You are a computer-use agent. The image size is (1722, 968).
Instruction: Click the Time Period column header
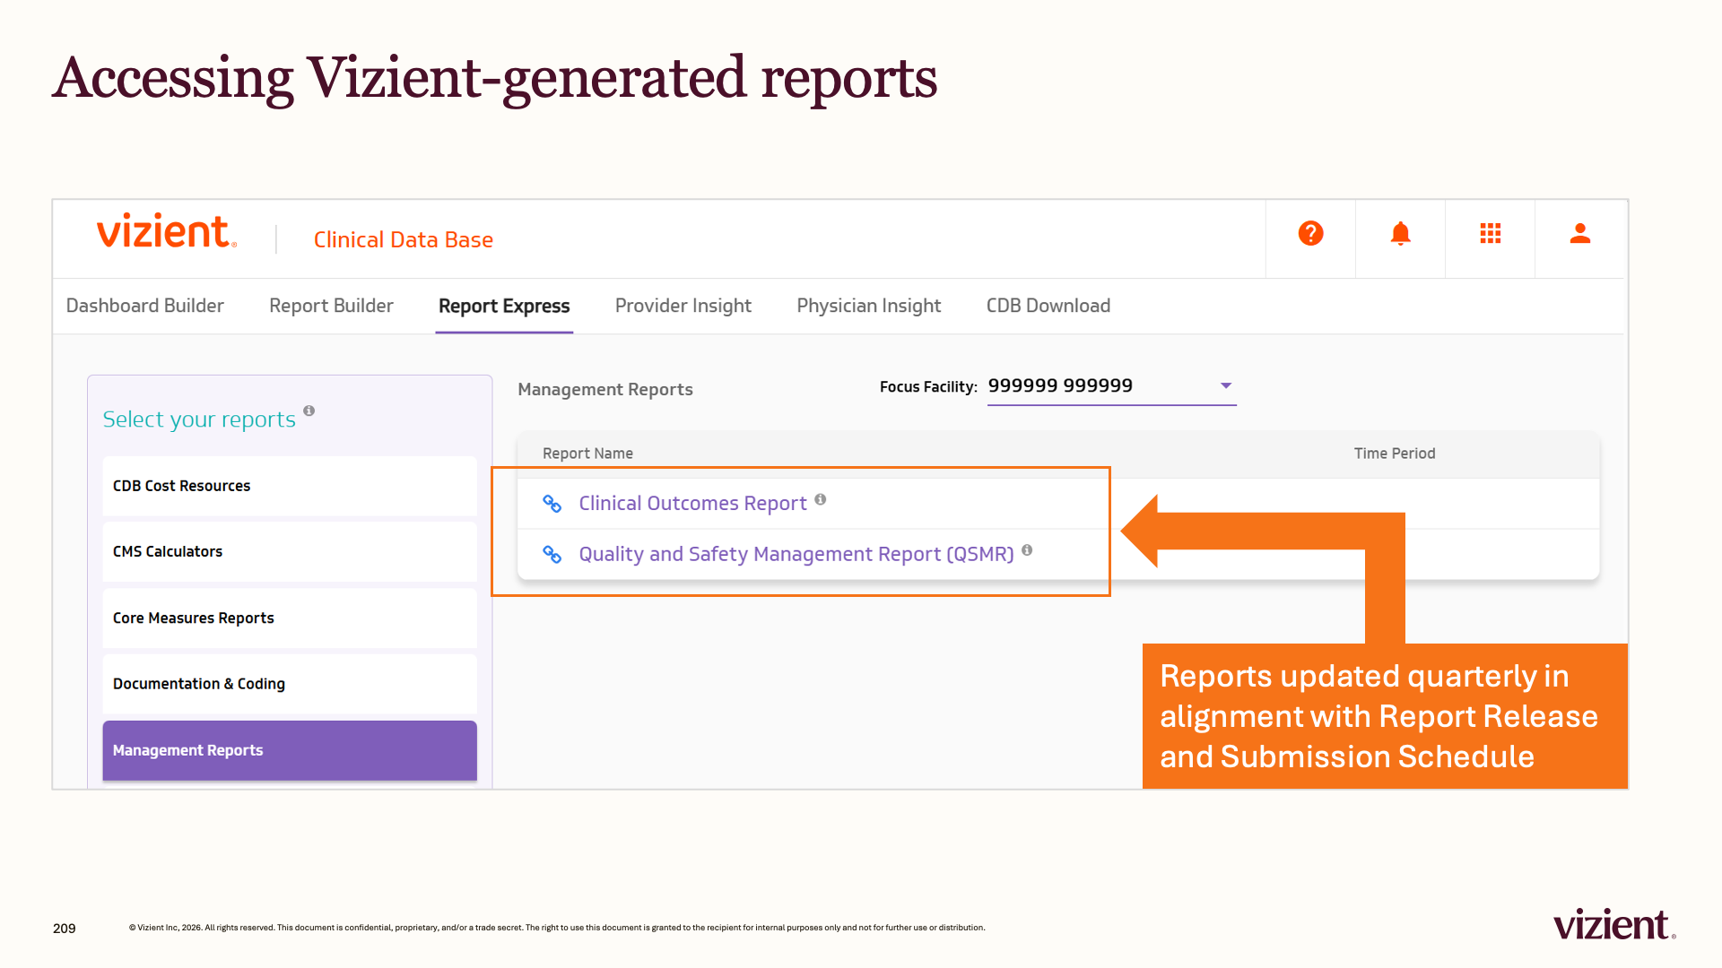[x=1395, y=454]
